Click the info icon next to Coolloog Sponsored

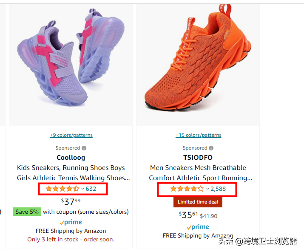click(84, 148)
